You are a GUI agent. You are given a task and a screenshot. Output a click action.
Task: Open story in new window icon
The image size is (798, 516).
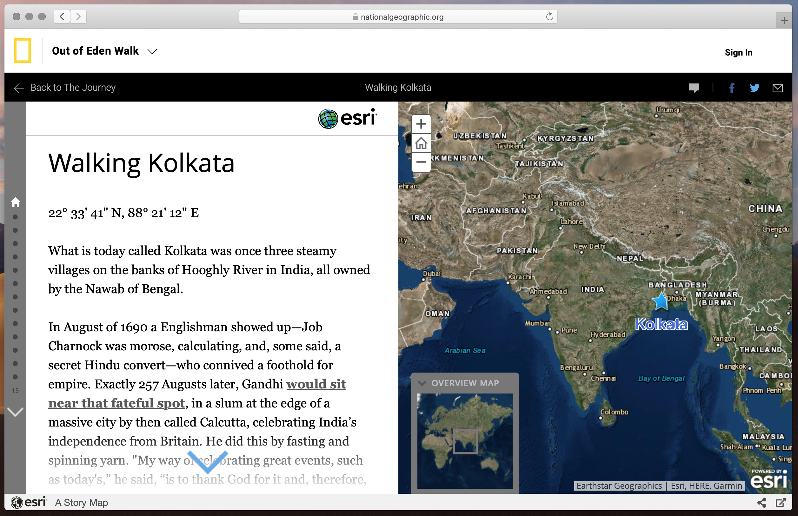(x=780, y=502)
